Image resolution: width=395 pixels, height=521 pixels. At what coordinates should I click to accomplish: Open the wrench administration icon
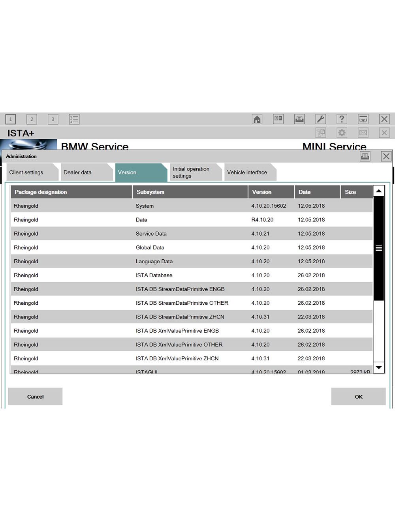(321, 119)
